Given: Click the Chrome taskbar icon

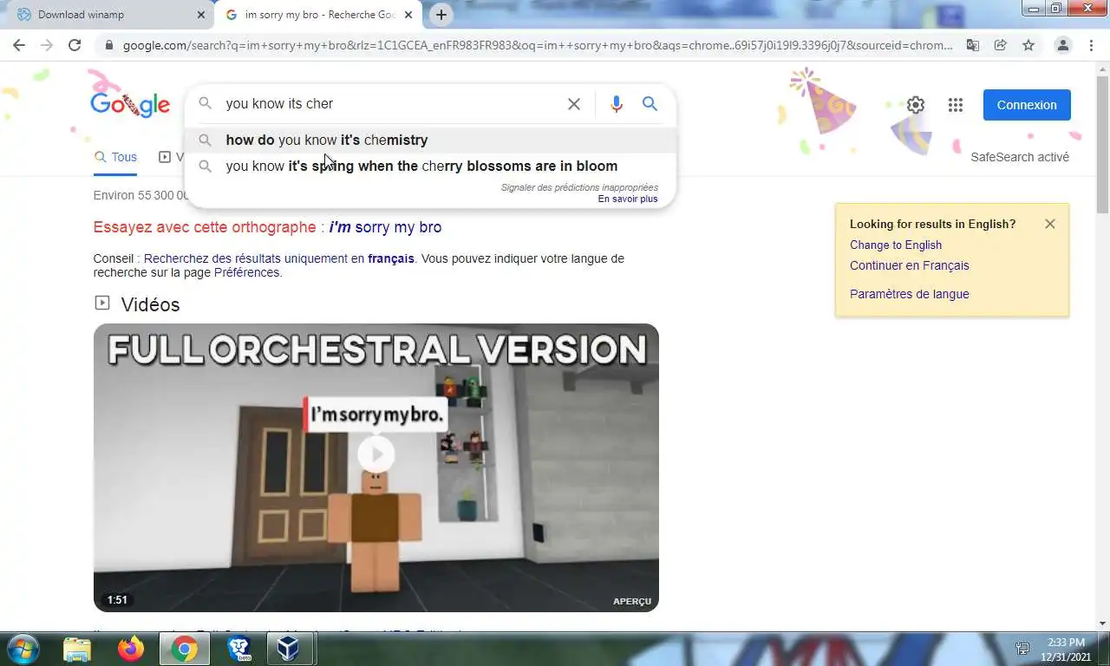Looking at the screenshot, I should pyautogui.click(x=184, y=649).
